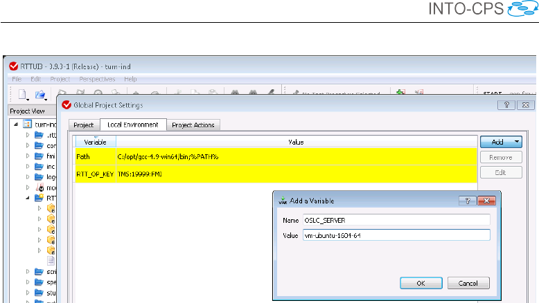Expand the 'spe' folder node
This screenshot has height=303, width=539.
28,282
